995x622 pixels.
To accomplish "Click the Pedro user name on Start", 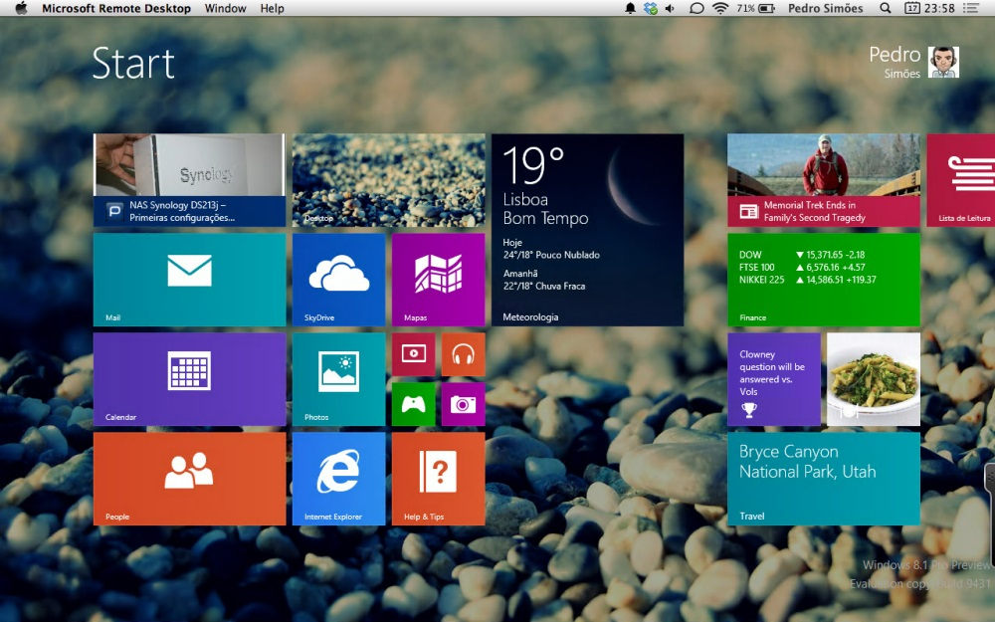I will tap(895, 55).
